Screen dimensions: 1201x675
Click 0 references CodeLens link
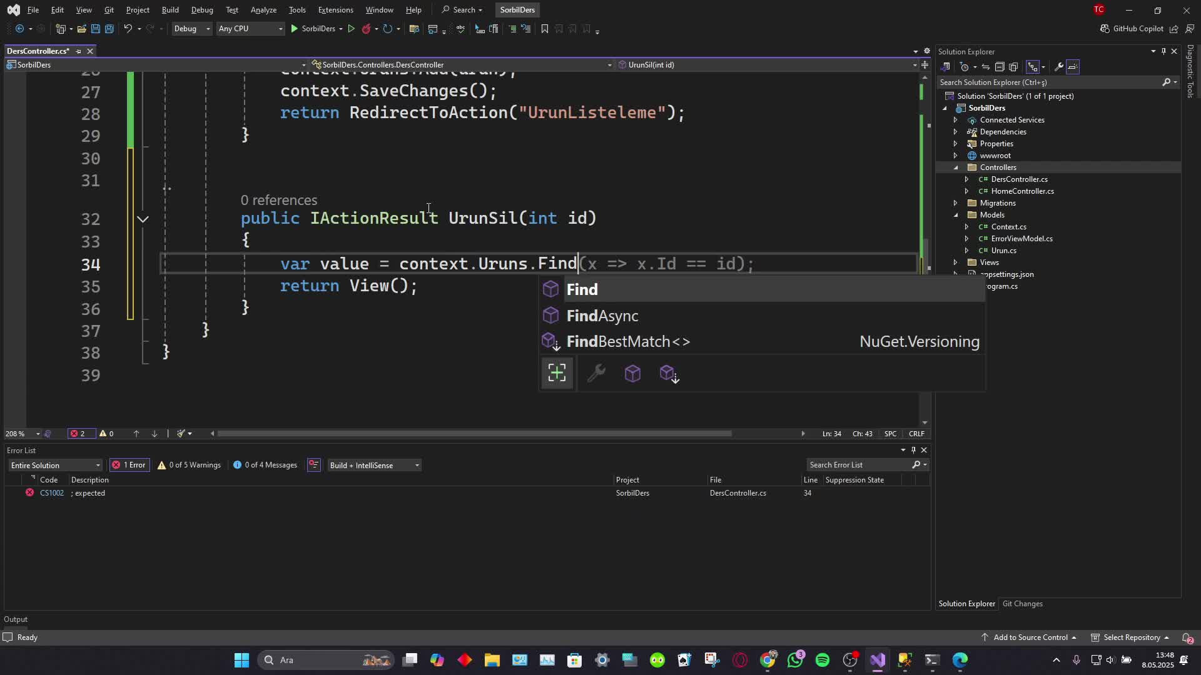click(279, 200)
